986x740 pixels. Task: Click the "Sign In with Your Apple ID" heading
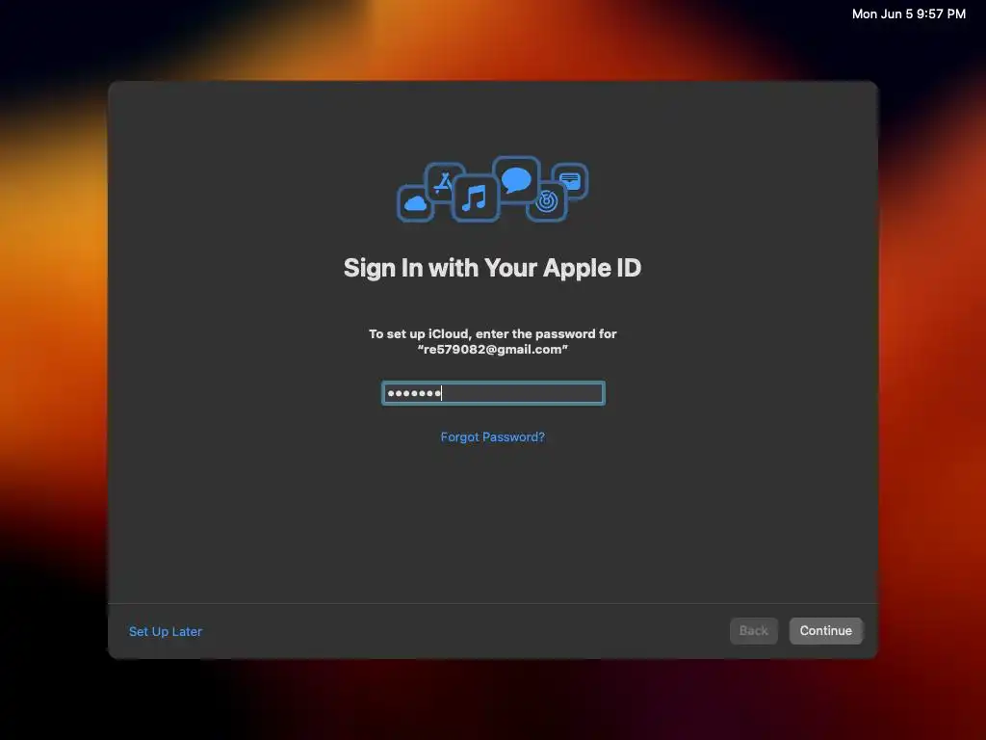click(x=492, y=268)
